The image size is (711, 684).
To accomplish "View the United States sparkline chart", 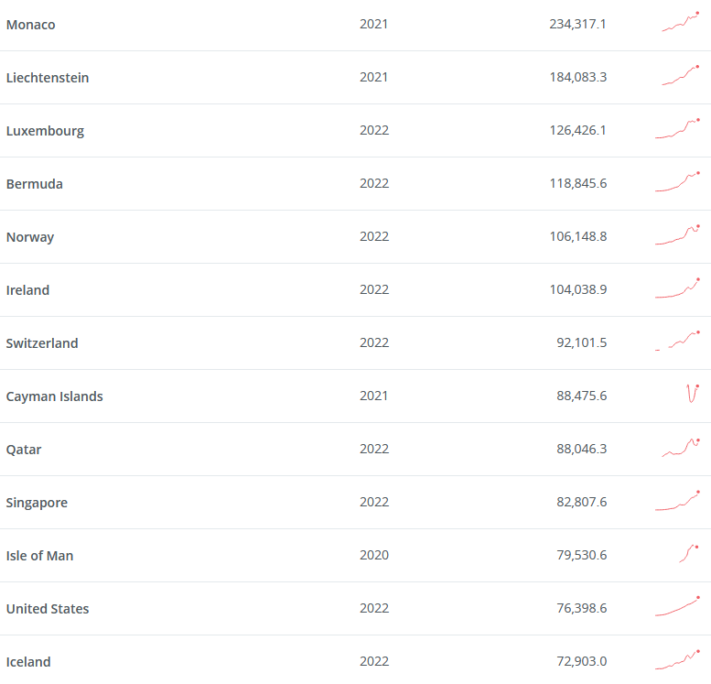I will pos(677,606).
